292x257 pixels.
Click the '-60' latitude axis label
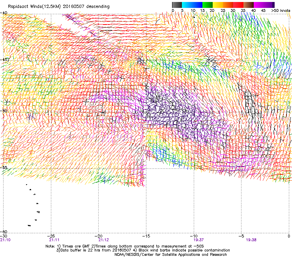coord(4,232)
